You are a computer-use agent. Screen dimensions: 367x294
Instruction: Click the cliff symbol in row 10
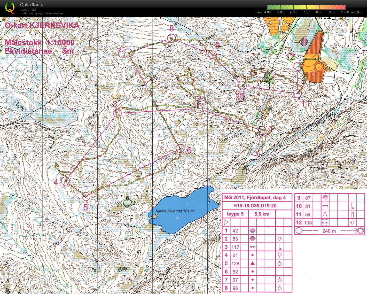325,206
